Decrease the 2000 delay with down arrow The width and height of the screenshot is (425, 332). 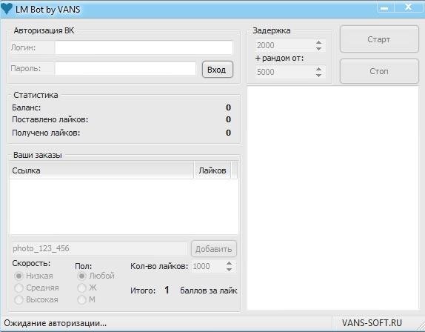(x=318, y=49)
